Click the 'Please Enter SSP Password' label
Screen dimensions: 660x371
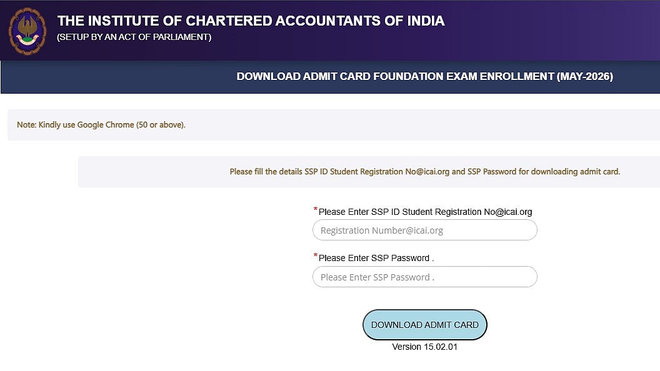(376, 259)
